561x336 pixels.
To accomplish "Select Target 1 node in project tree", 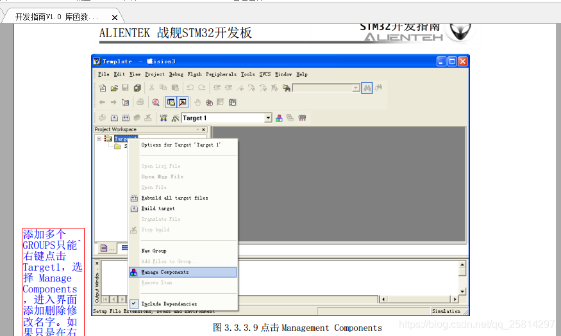I will (x=126, y=138).
